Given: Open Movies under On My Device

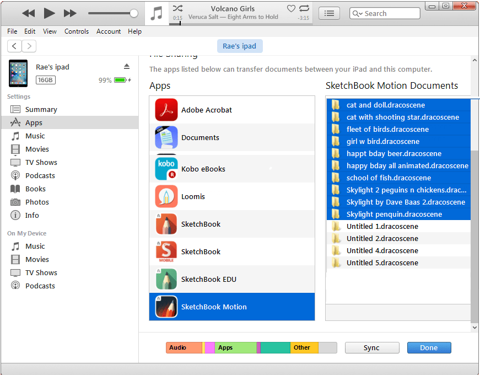Looking at the screenshot, I should click(x=70, y=259).
